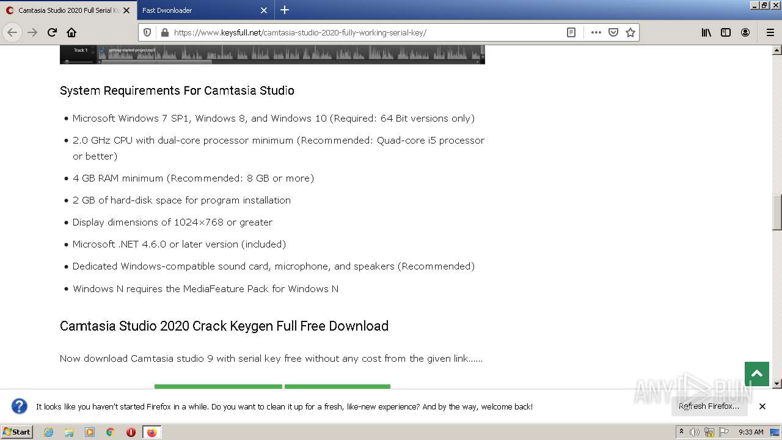
Task: Click scrollbar up arrow
Action: [x=777, y=50]
